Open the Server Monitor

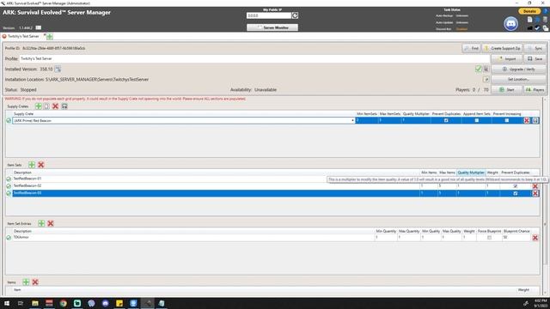[272, 27]
